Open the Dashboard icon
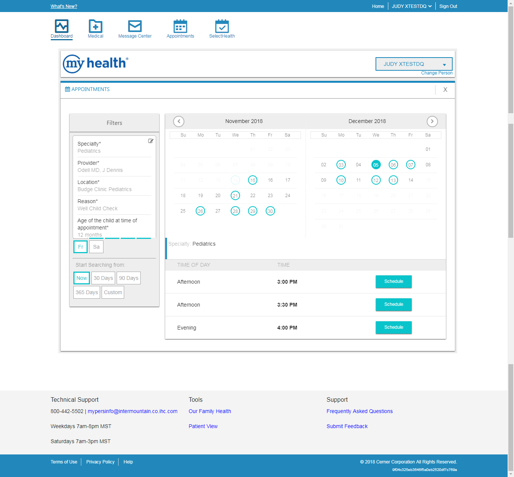The width and height of the screenshot is (514, 477). [62, 26]
